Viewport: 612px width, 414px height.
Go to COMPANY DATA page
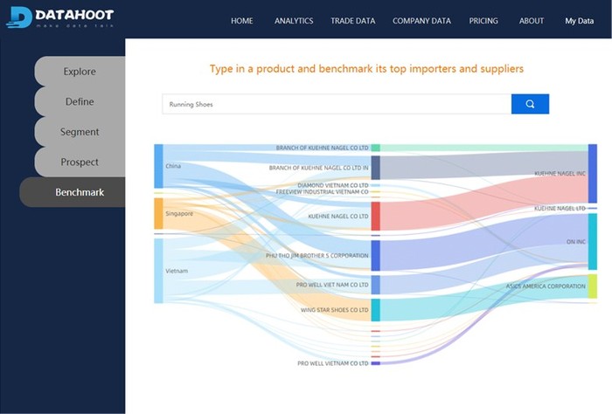(421, 21)
